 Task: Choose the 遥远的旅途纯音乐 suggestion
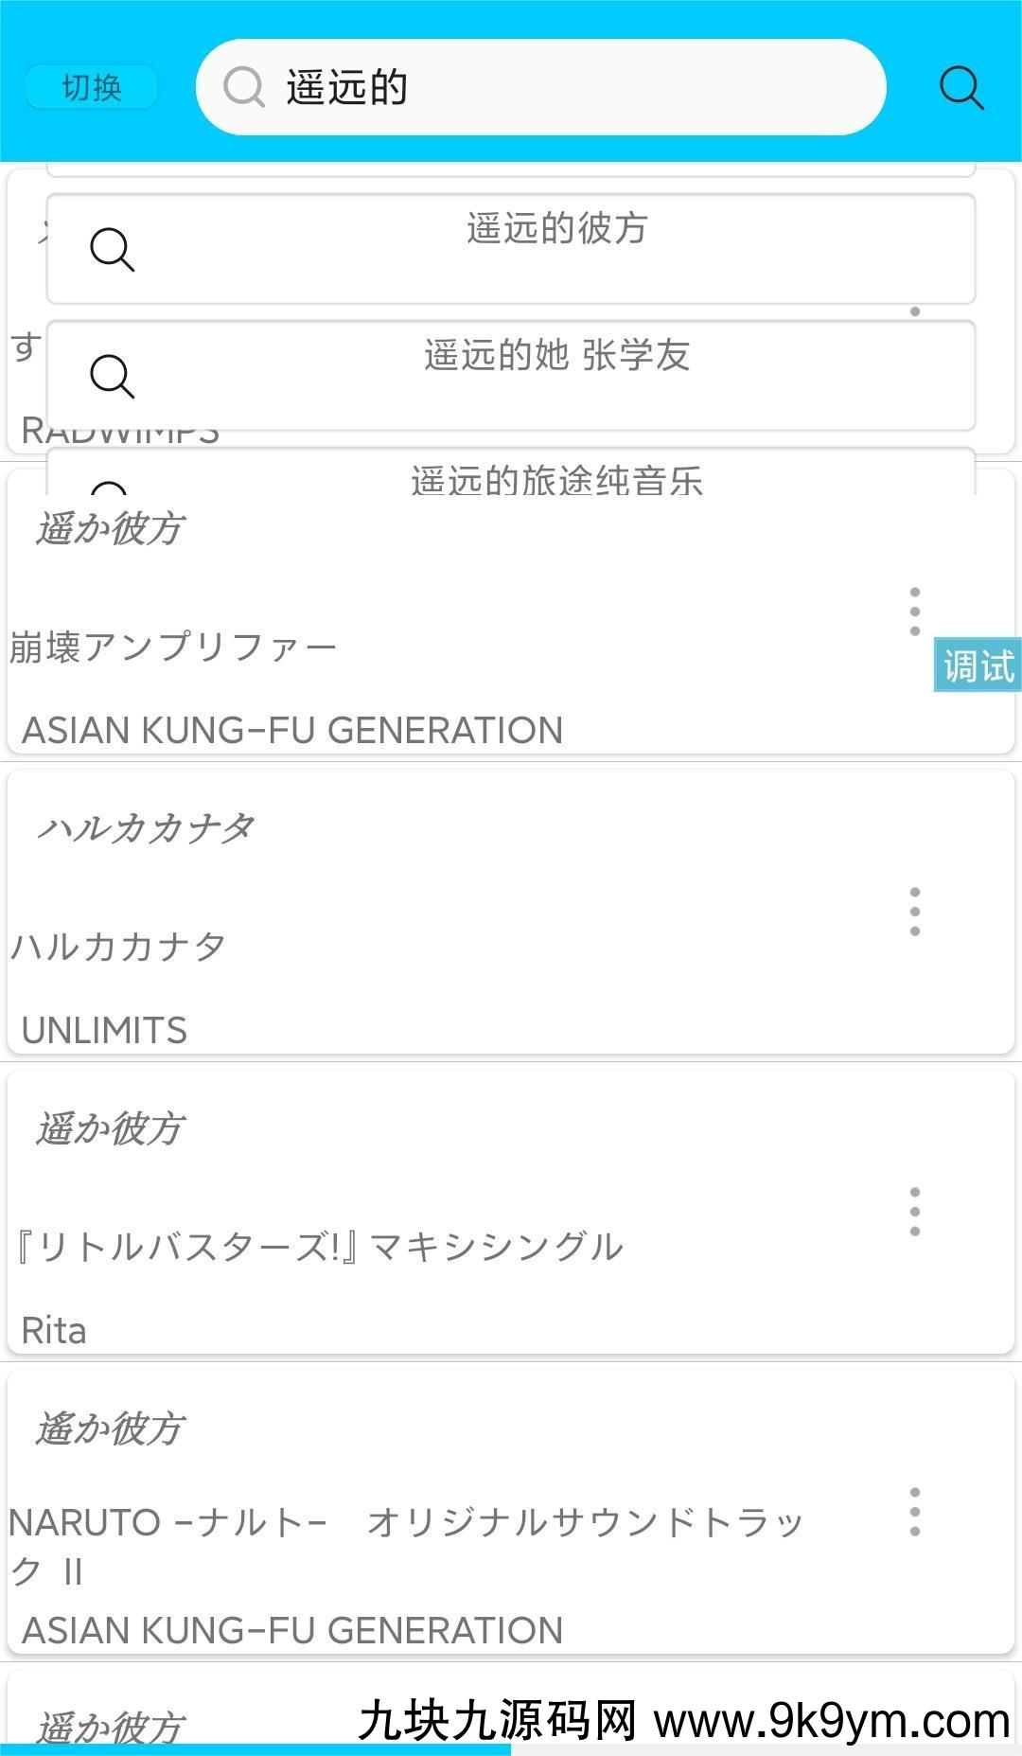[556, 480]
